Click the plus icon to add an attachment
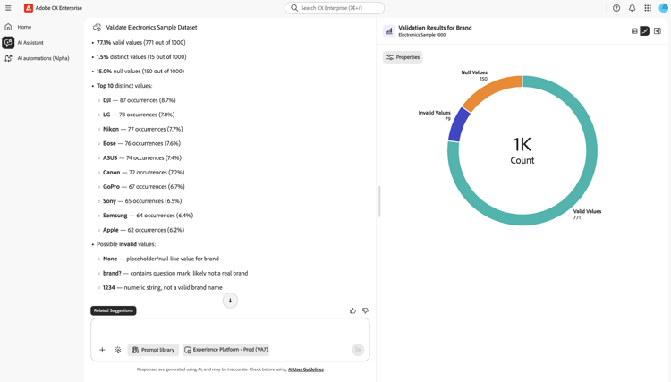 [102, 350]
